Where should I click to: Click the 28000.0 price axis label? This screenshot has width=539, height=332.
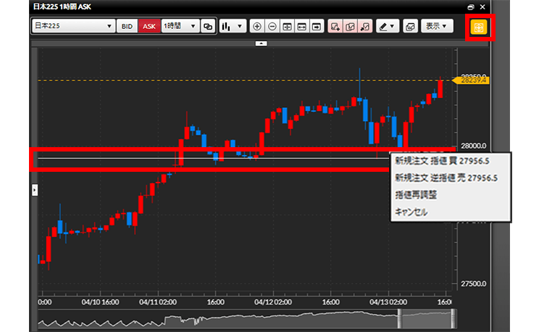[x=473, y=146]
